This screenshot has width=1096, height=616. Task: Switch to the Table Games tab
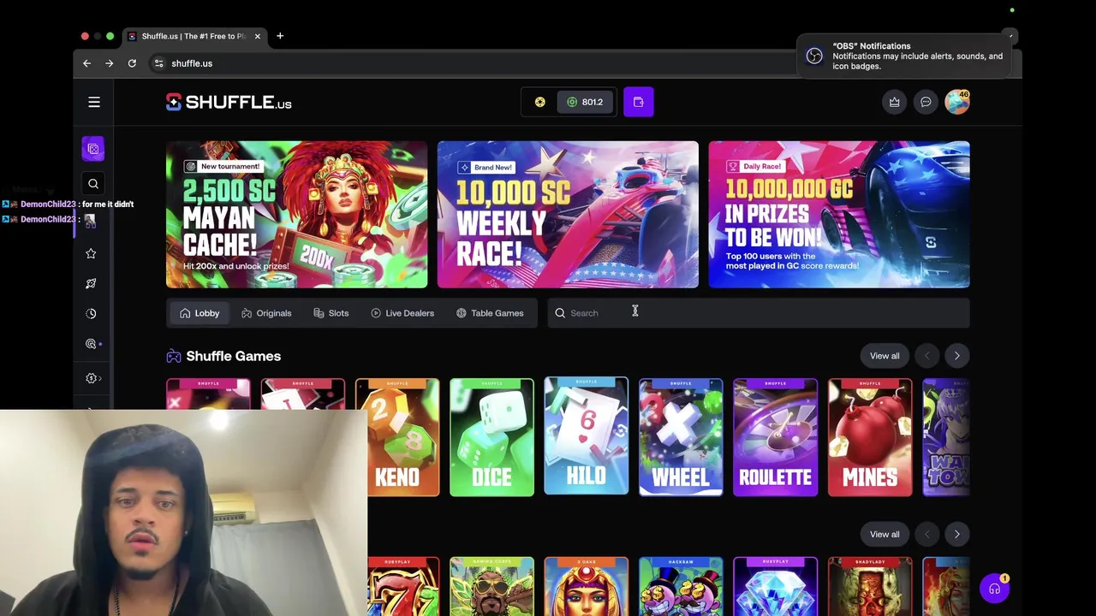point(490,313)
